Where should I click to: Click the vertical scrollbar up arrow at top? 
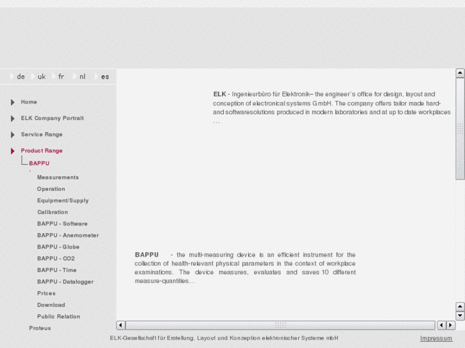[x=460, y=73]
